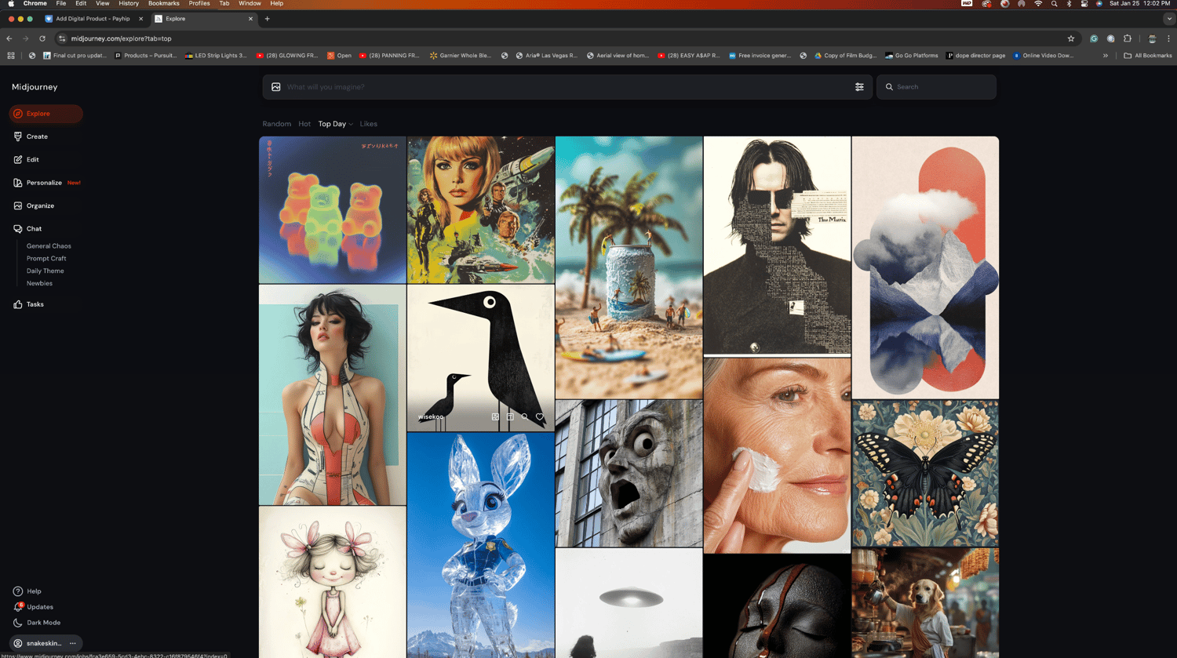The height and width of the screenshot is (658, 1177).
Task: Open a new browser tab
Action: (268, 19)
